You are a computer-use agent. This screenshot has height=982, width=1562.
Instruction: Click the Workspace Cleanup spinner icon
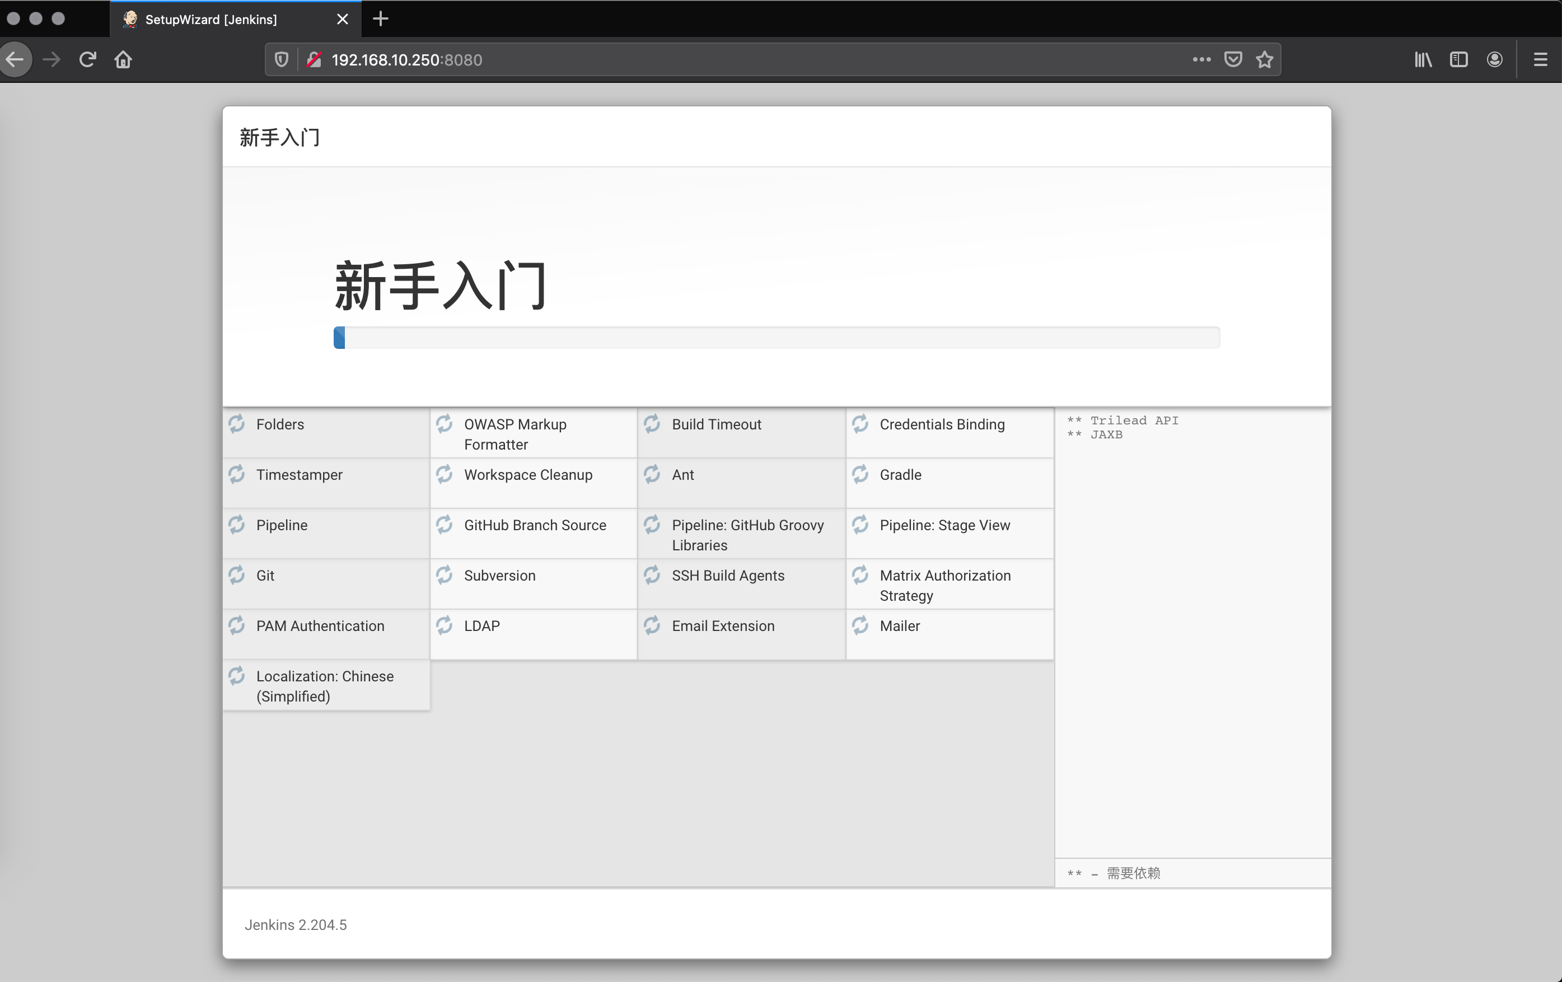click(445, 474)
